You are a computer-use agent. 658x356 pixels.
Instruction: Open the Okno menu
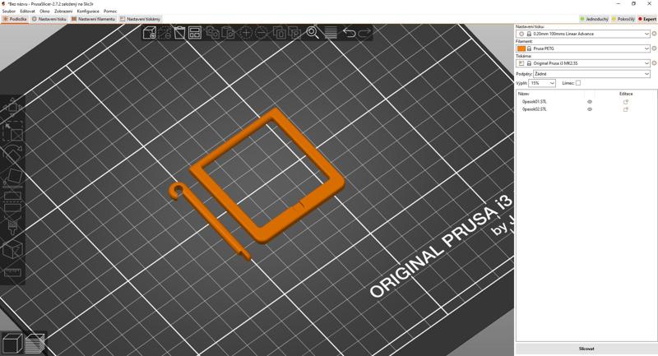pos(44,12)
